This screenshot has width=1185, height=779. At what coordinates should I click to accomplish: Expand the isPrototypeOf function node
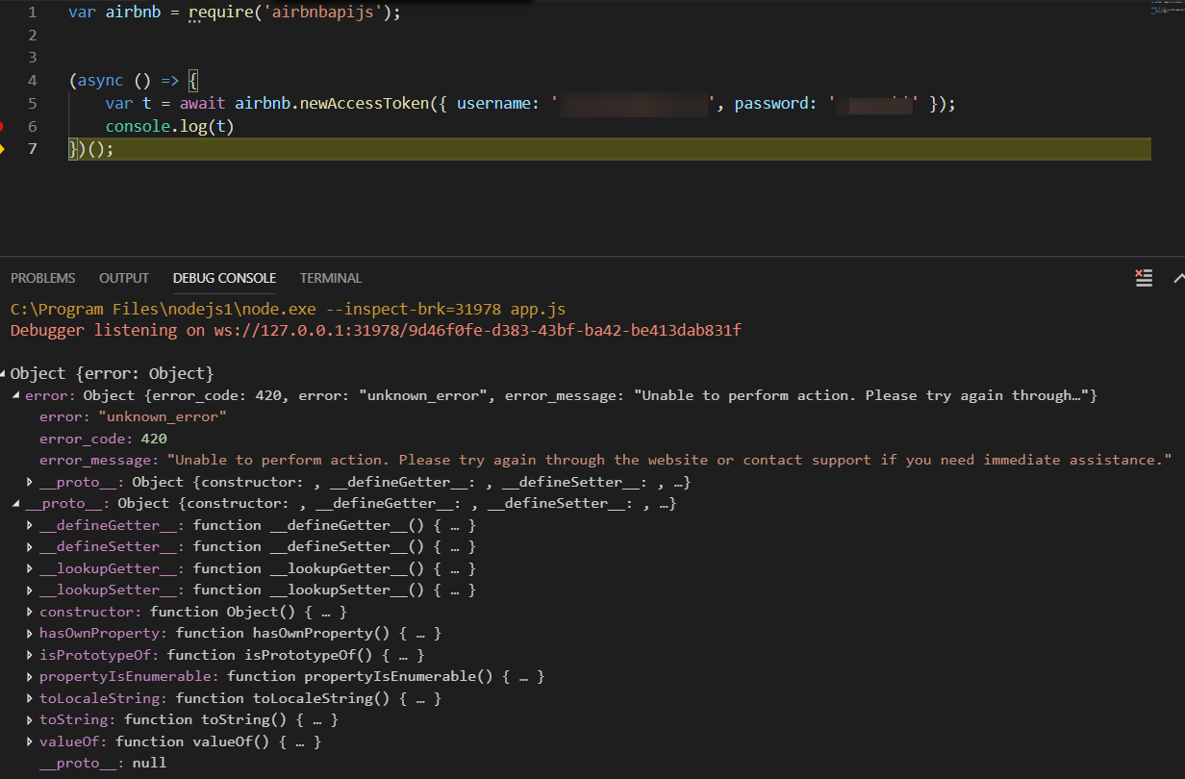[30, 655]
